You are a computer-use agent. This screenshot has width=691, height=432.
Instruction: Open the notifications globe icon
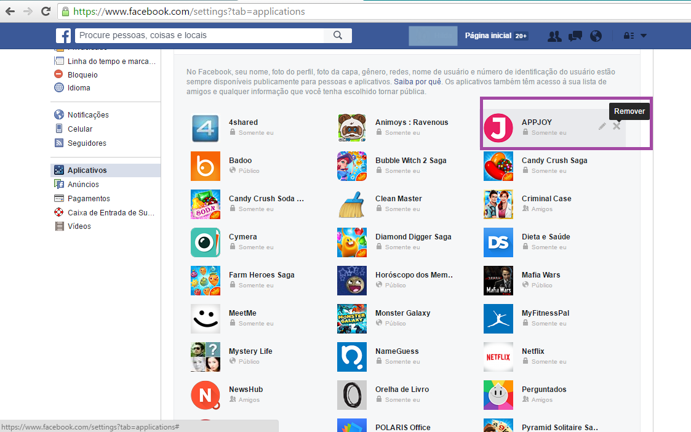coord(596,36)
